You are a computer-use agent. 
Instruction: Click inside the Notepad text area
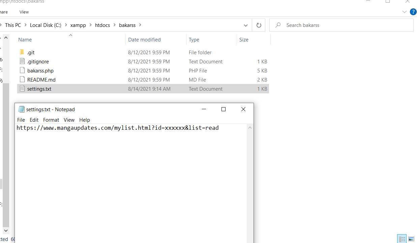[x=131, y=184]
